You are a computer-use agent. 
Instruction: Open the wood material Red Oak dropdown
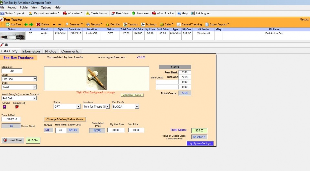[35, 99]
